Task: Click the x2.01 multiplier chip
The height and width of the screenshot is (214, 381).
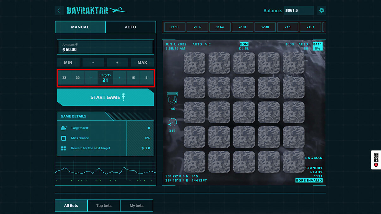Action: pos(243,27)
